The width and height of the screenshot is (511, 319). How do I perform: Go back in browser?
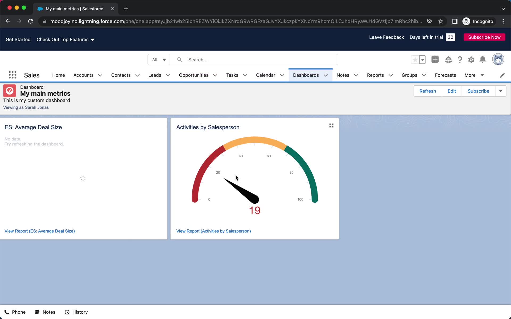[8, 21]
